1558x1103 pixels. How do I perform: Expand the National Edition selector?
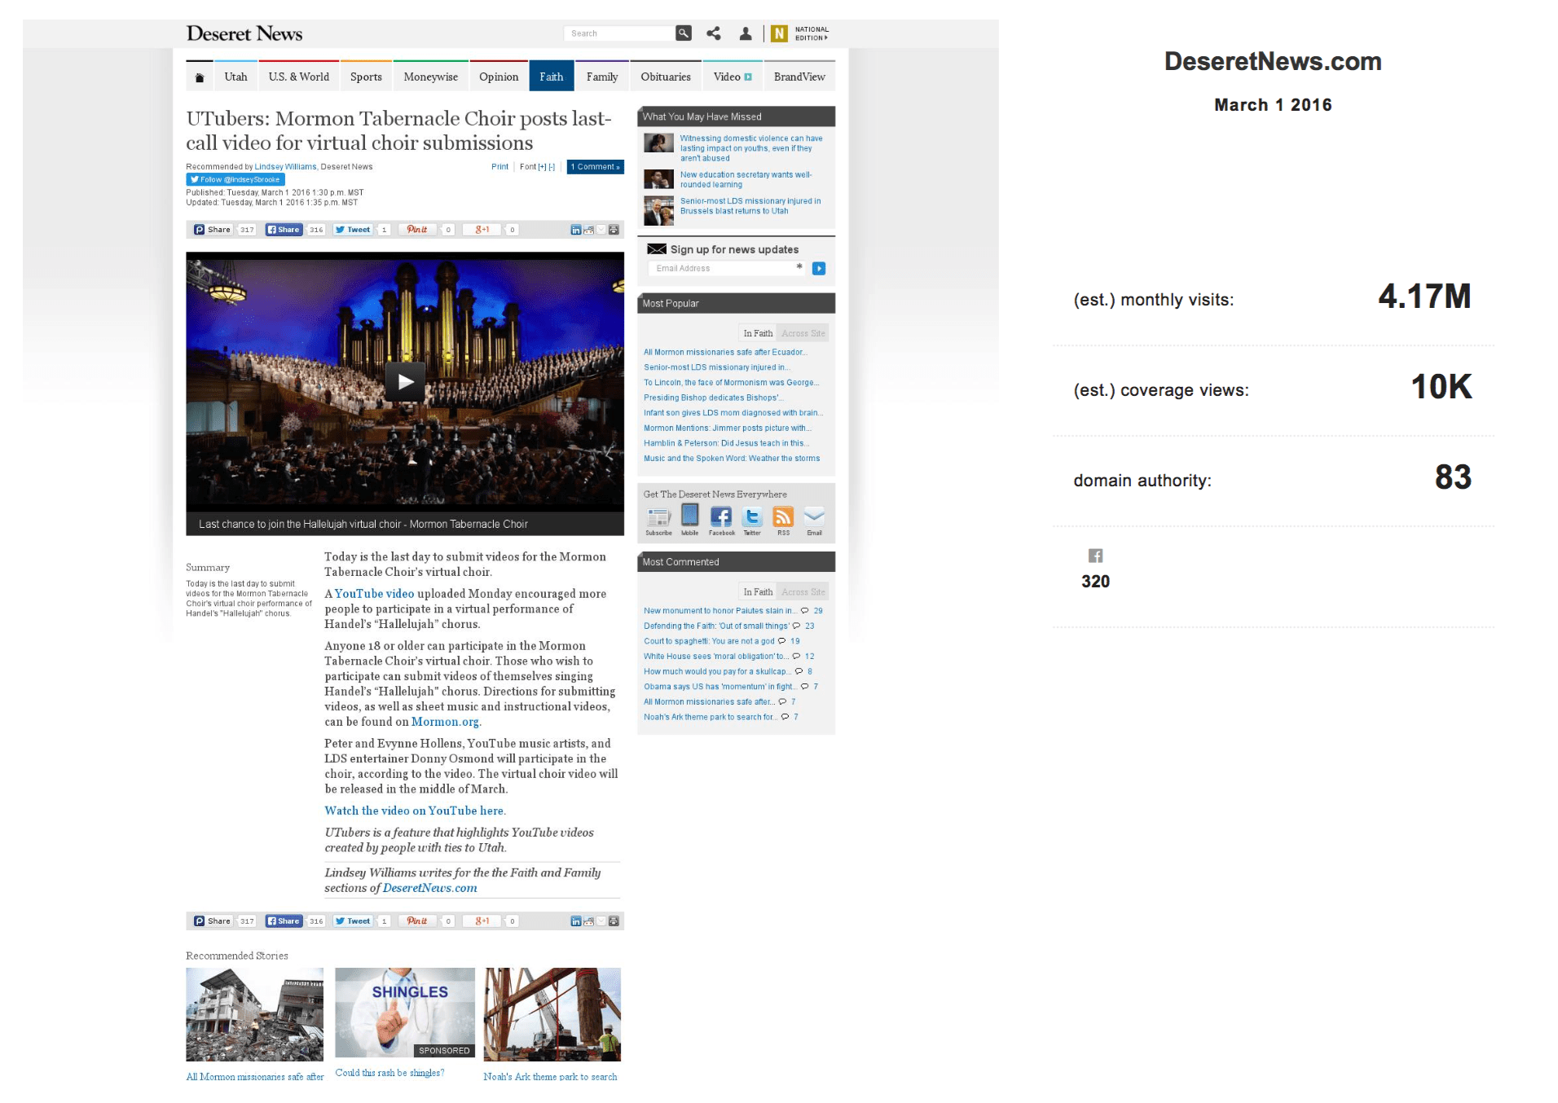coord(806,33)
